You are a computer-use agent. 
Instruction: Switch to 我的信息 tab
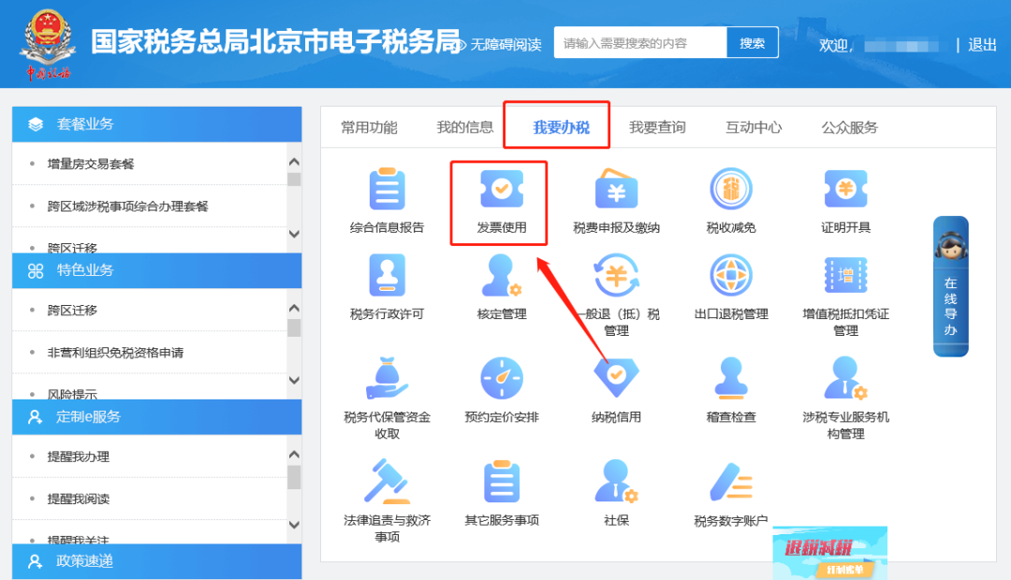[x=465, y=127]
